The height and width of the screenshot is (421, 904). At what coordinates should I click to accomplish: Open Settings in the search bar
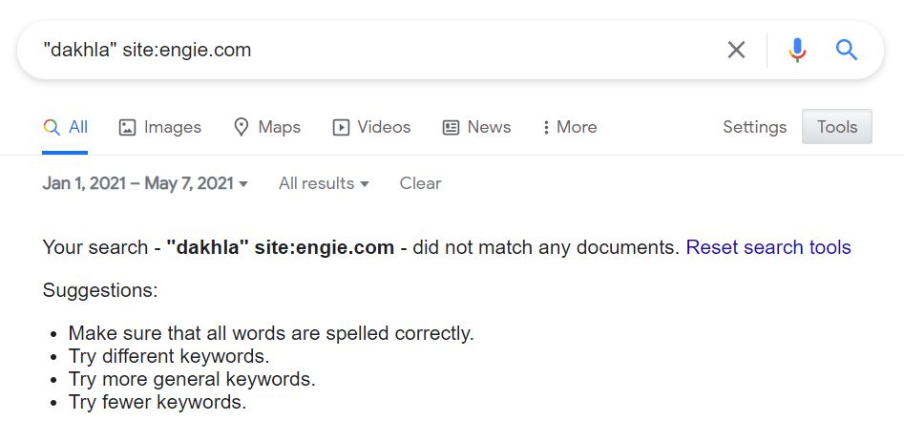click(x=755, y=127)
